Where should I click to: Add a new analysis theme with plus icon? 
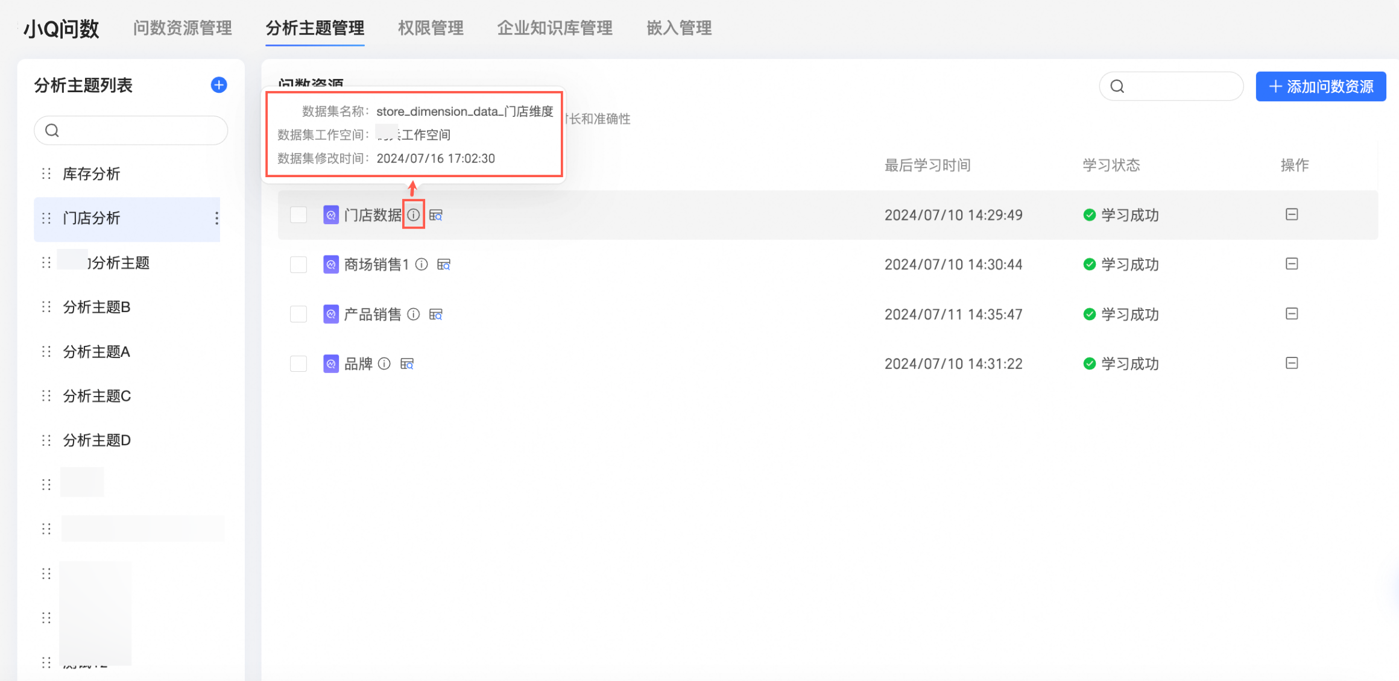point(219,85)
